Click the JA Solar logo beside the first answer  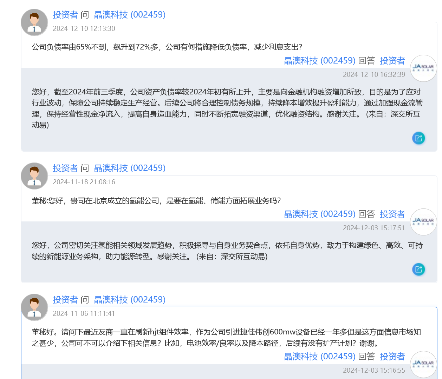[423, 68]
